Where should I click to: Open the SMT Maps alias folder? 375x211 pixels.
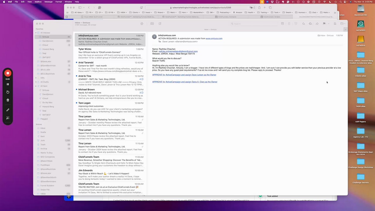(361, 87)
